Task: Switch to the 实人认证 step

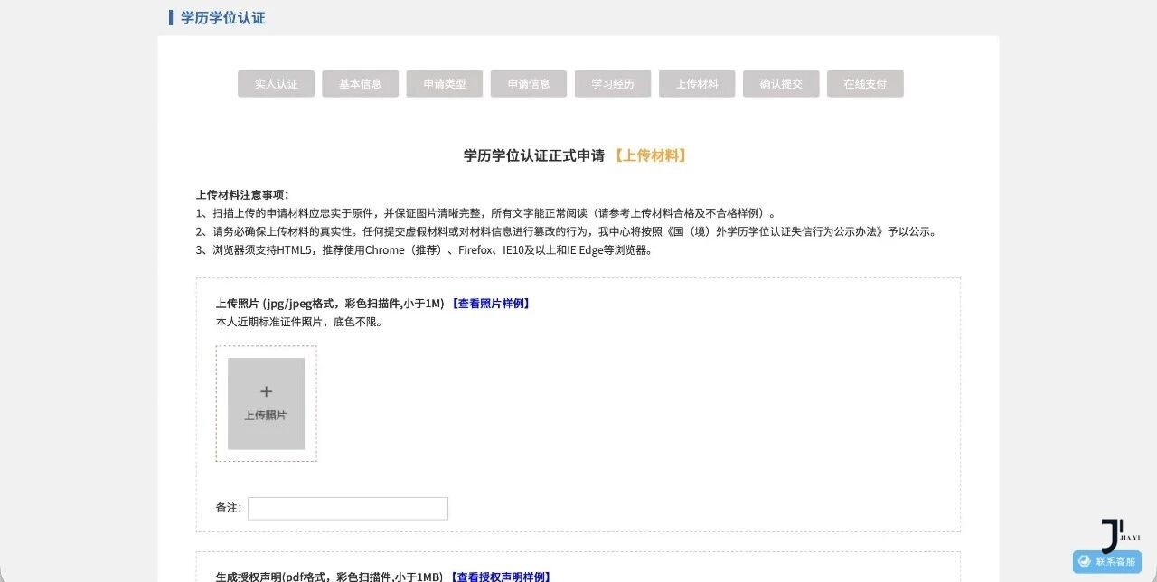Action: click(276, 83)
